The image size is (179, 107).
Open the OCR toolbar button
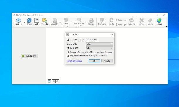(36, 21)
